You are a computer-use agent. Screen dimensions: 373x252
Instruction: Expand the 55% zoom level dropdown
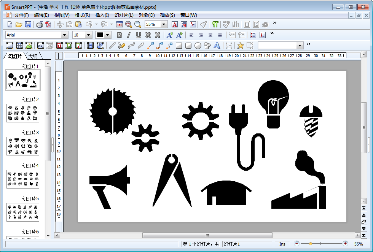164,24
